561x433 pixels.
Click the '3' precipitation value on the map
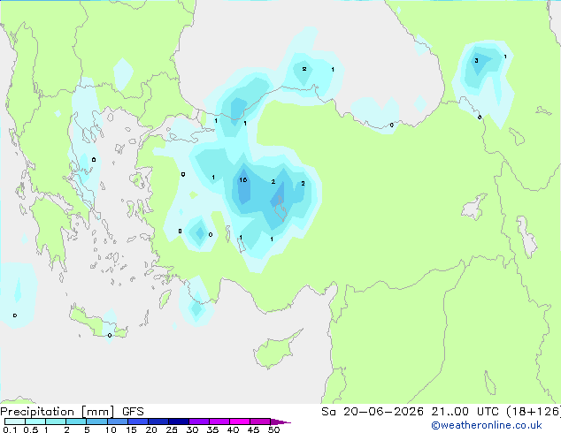476,60
